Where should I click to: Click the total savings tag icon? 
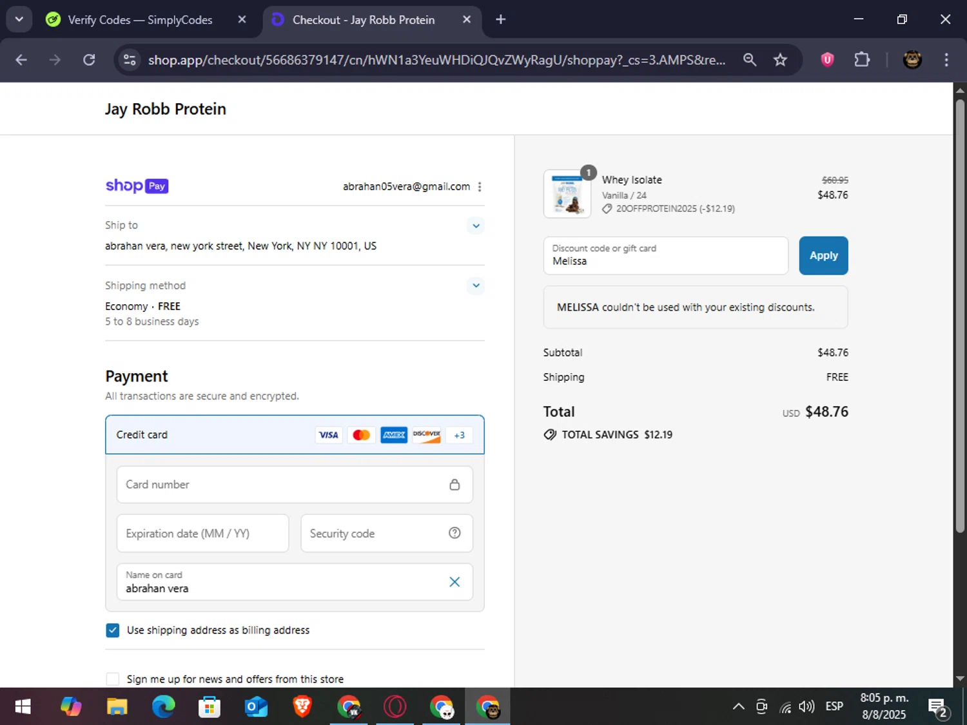(550, 435)
